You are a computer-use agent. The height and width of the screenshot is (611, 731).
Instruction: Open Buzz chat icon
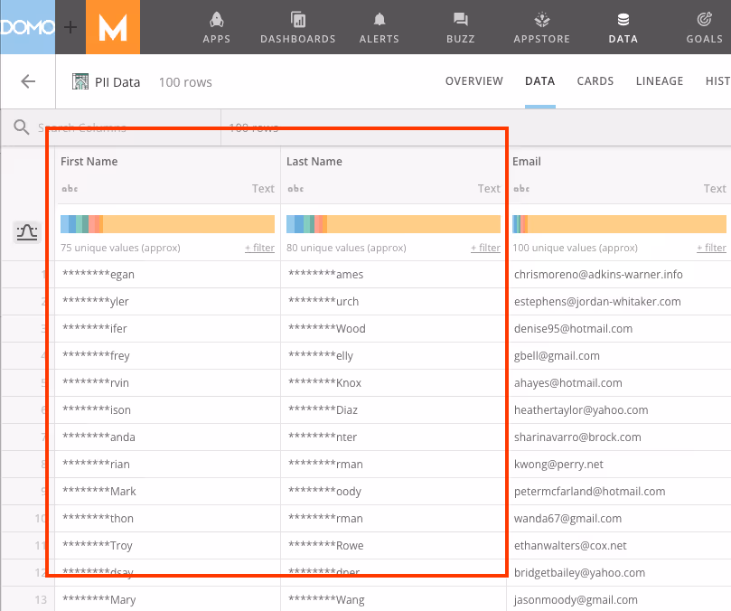(461, 20)
